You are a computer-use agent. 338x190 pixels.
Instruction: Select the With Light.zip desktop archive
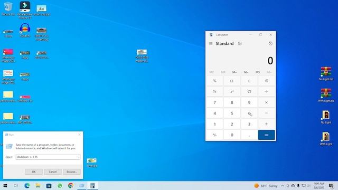click(x=326, y=95)
